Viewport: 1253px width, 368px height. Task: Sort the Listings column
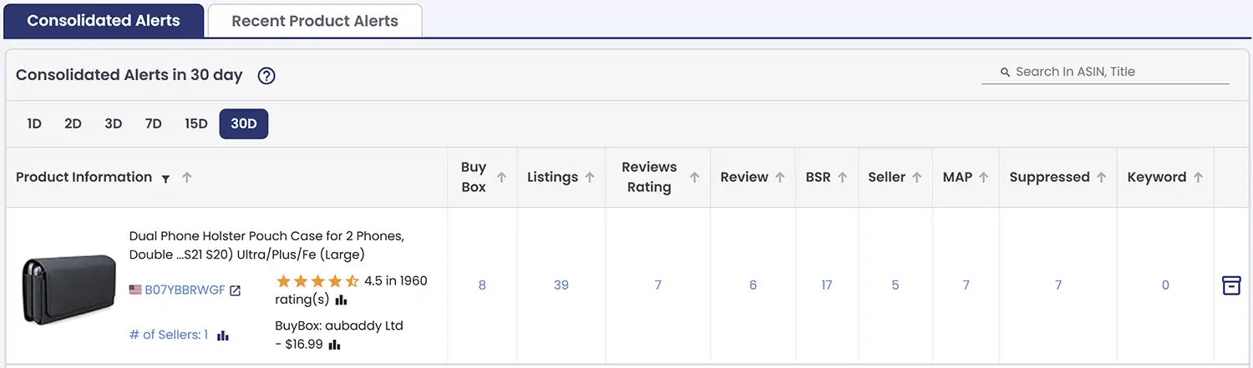coord(590,177)
